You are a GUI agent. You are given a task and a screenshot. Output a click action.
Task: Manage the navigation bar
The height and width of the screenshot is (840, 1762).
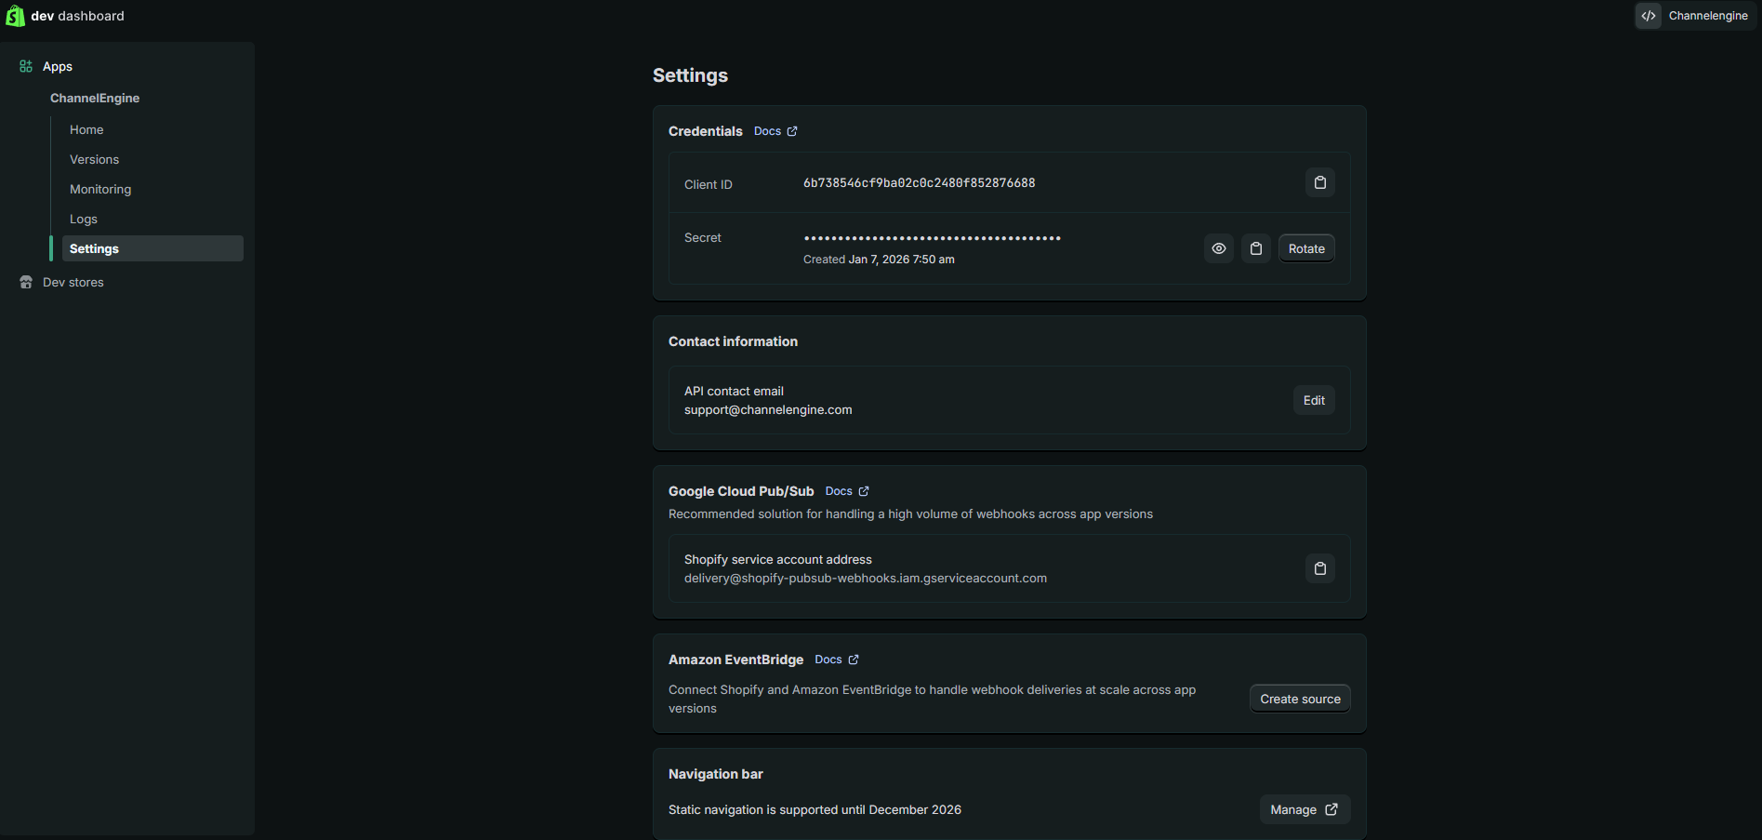pos(1305,809)
